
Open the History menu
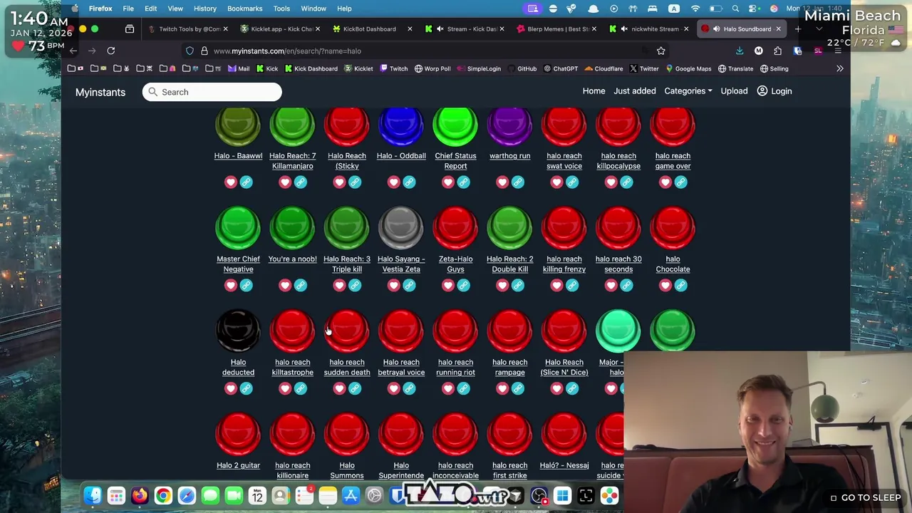tap(204, 9)
